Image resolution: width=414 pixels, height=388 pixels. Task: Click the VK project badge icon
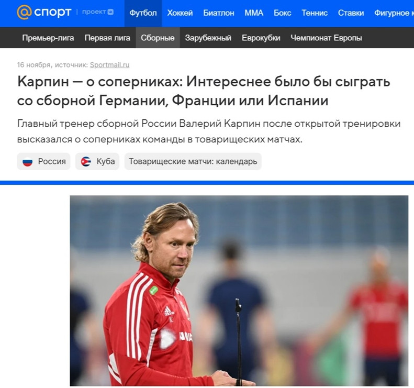(x=110, y=12)
